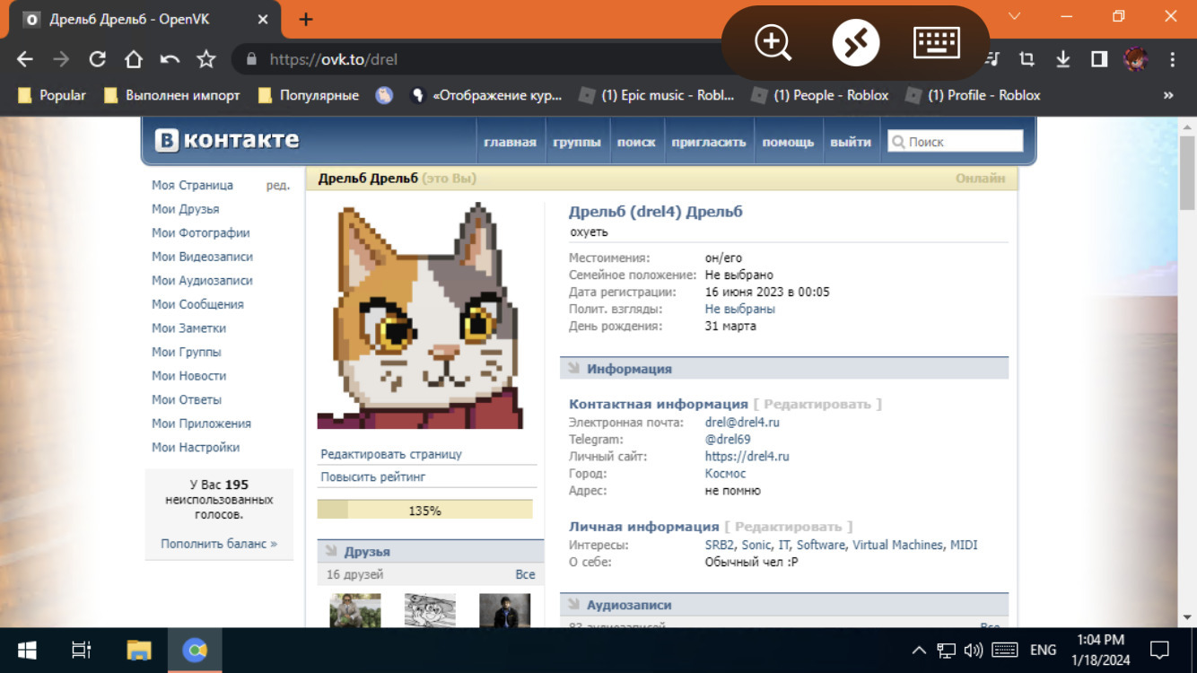Bookmark this page with the star icon
Viewport: 1197px width, 673px height.
click(x=206, y=59)
